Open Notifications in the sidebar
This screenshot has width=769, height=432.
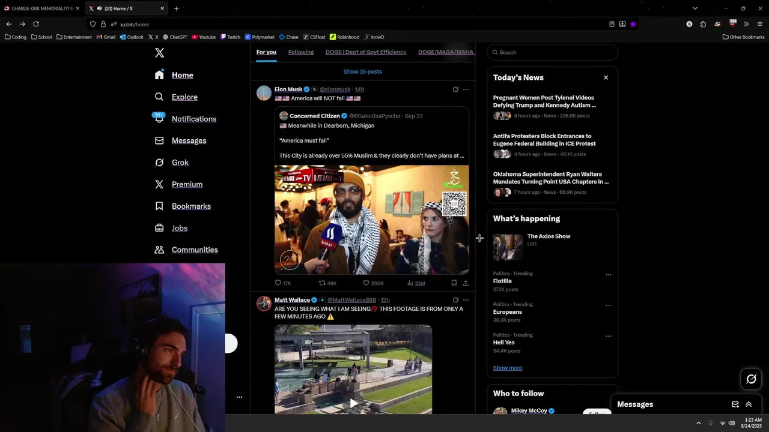click(185, 119)
